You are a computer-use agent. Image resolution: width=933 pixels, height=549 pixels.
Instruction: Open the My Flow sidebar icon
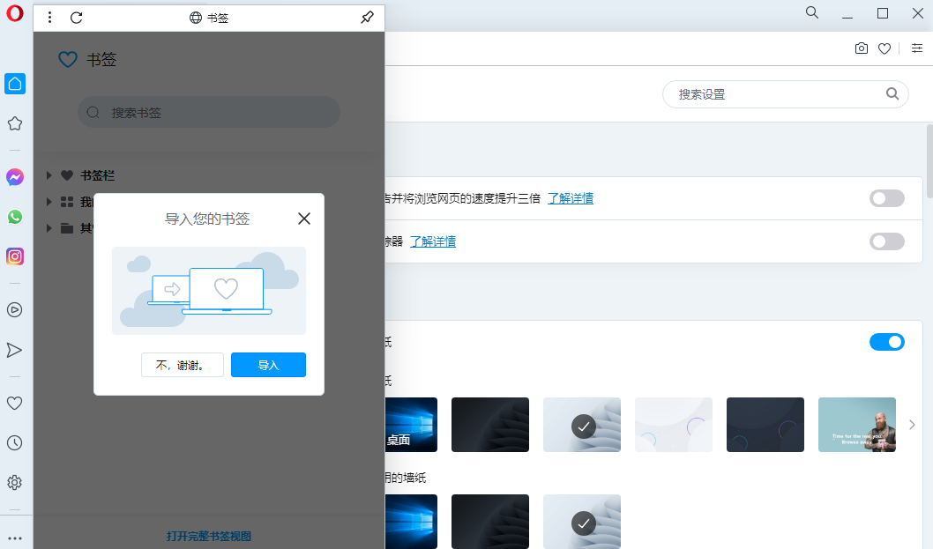(14, 350)
